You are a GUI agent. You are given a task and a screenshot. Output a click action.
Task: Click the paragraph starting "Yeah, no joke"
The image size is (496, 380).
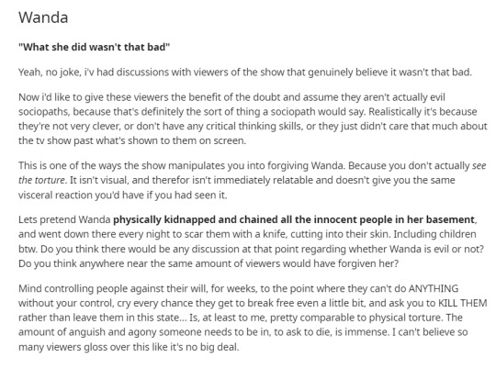click(x=245, y=73)
